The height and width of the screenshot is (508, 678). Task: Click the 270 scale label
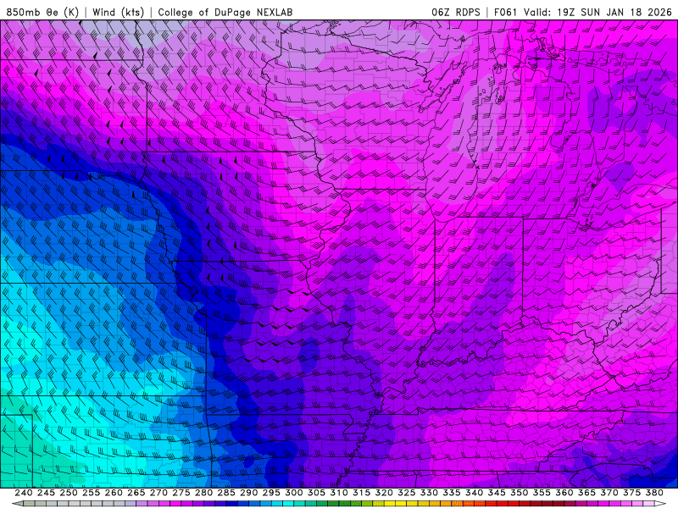[x=158, y=493]
